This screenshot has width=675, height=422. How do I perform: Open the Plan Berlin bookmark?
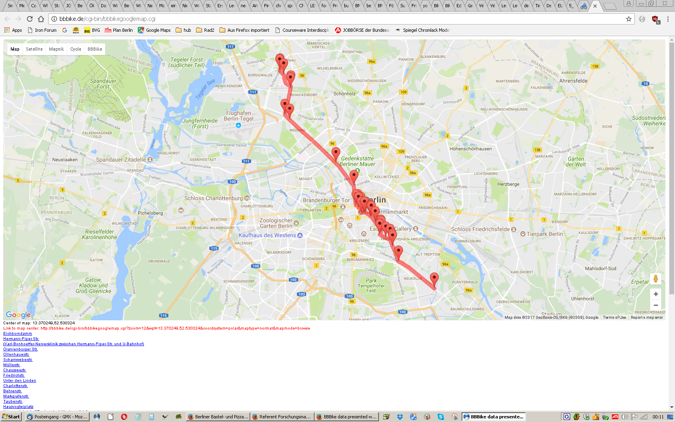pos(119,30)
